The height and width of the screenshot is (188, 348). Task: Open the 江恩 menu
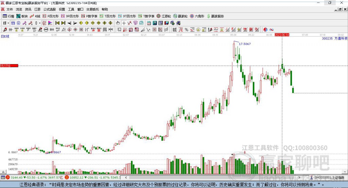point(37,9)
